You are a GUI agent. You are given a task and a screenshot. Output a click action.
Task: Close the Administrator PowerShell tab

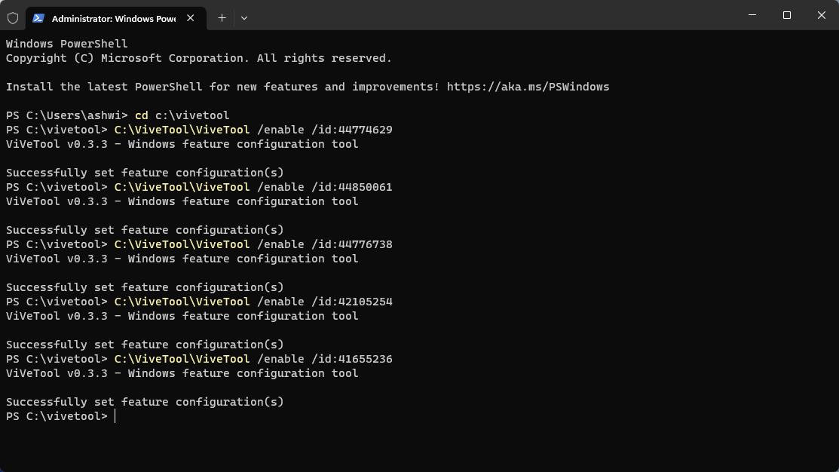pyautogui.click(x=191, y=18)
